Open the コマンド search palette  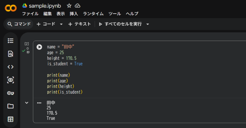click(x=19, y=24)
